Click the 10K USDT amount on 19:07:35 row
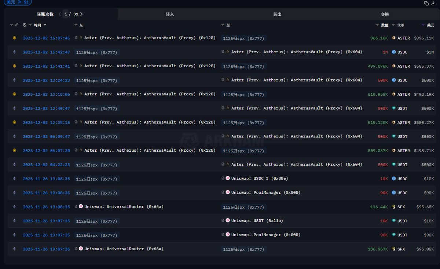Viewport: 440px width, 269px height. [384, 221]
